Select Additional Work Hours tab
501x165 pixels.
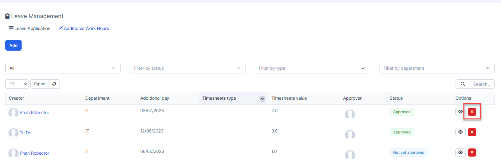[x=84, y=28]
